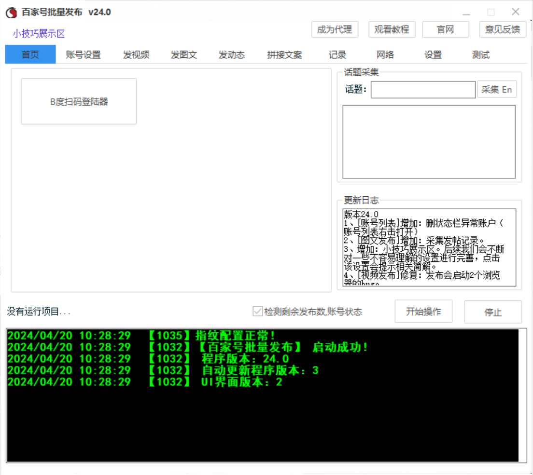Visit the 官网 button
This screenshot has height=475, width=533.
[x=445, y=29]
